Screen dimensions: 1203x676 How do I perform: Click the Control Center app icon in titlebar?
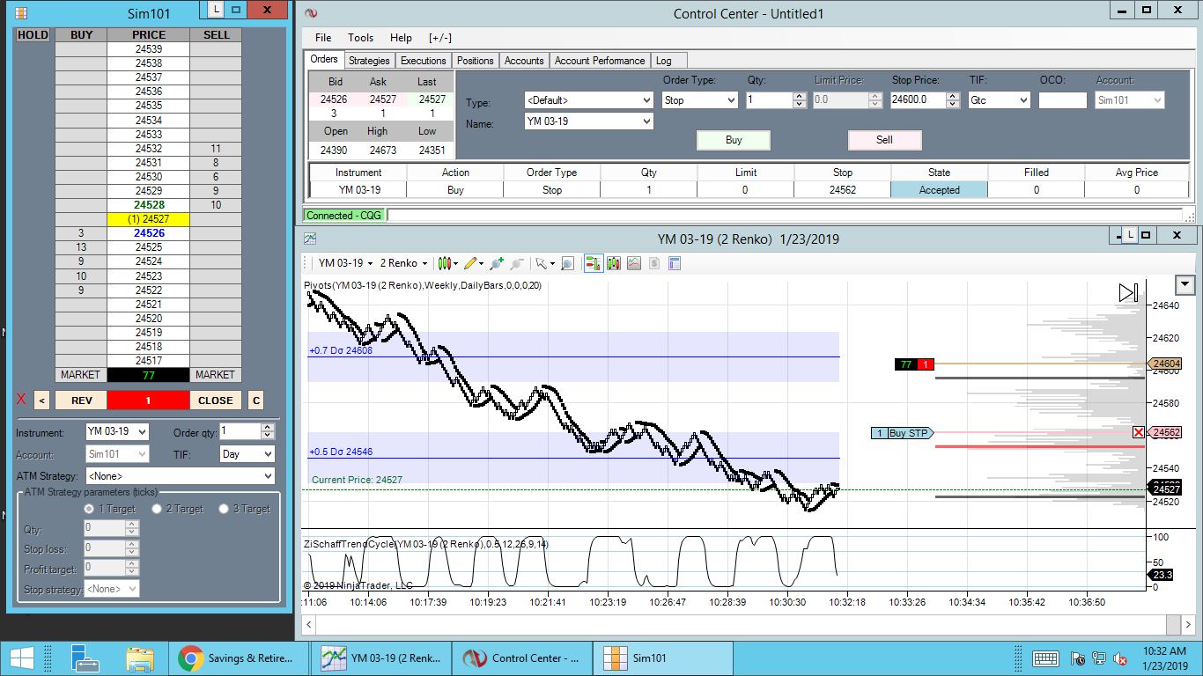(309, 13)
